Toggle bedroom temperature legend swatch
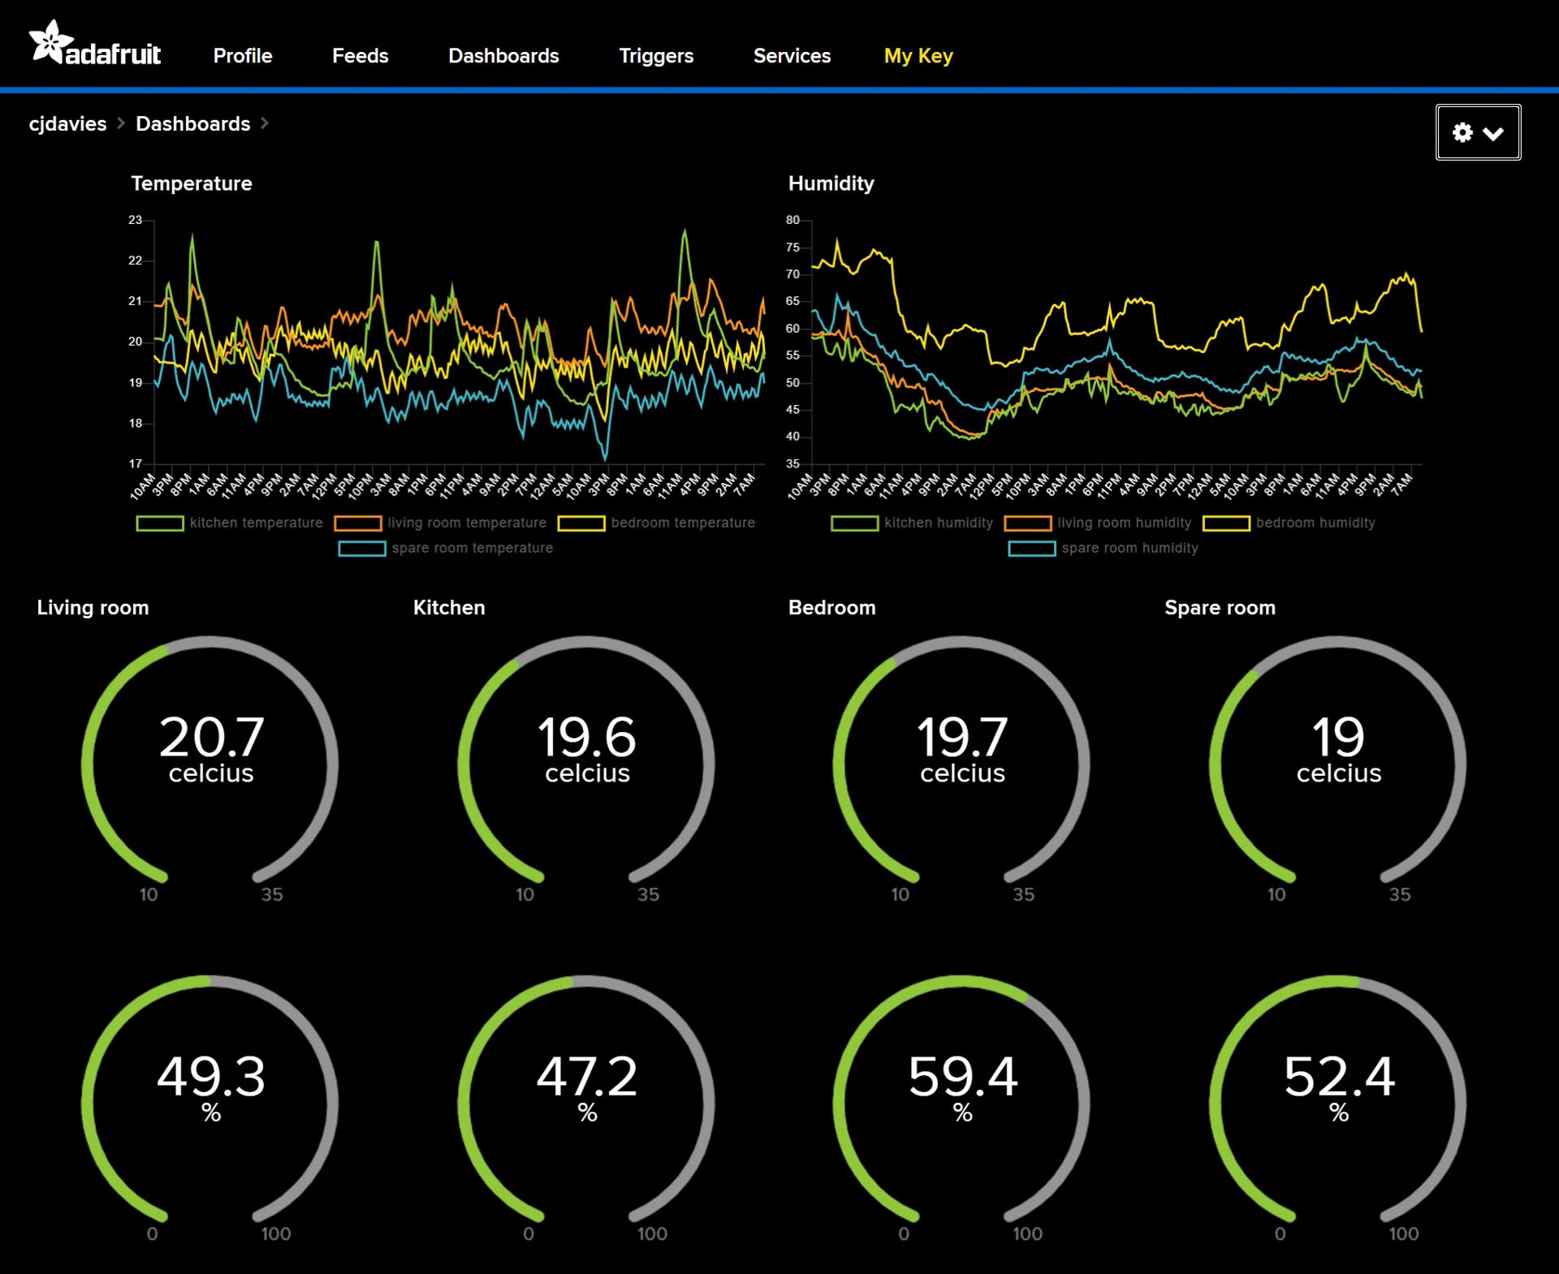Image resolution: width=1559 pixels, height=1274 pixels. [x=581, y=523]
